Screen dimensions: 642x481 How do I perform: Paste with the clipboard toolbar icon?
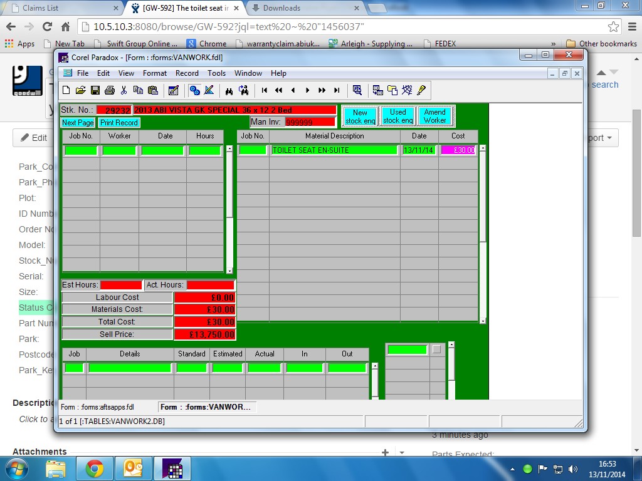pos(153,90)
